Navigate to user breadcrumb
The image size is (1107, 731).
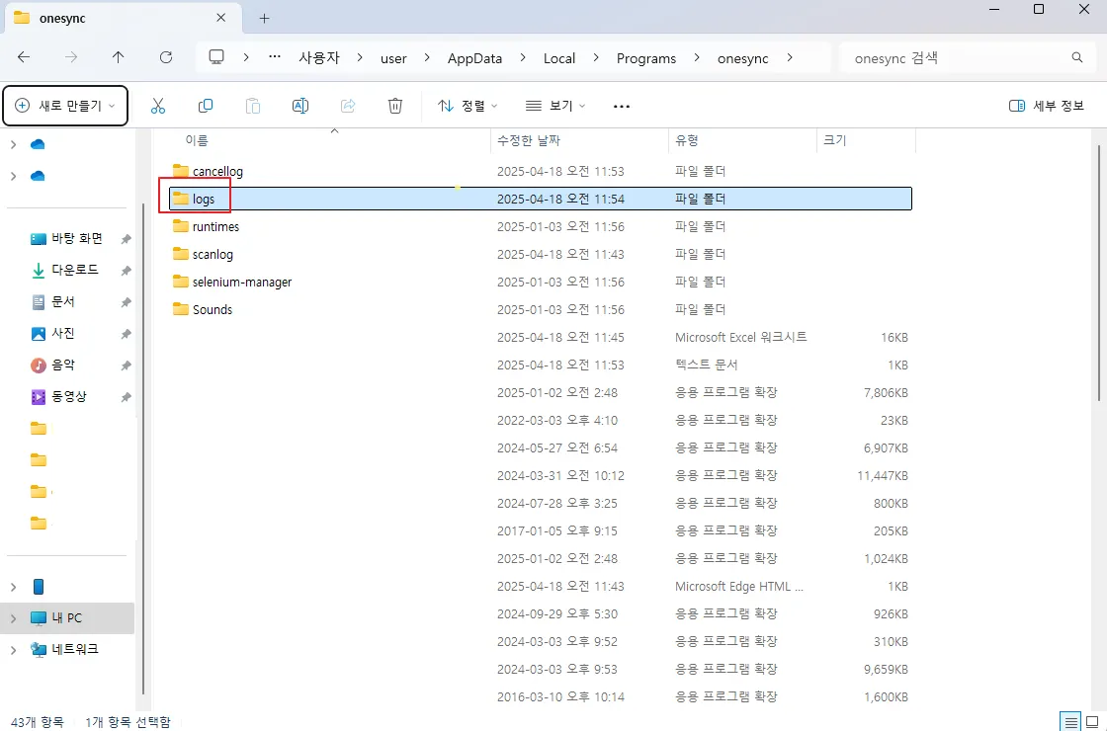tap(393, 58)
